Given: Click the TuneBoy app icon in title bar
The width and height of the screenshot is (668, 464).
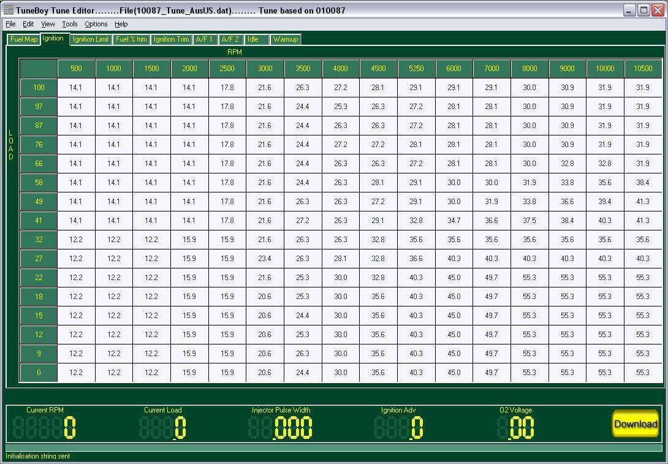Looking at the screenshot, I should (9, 10).
